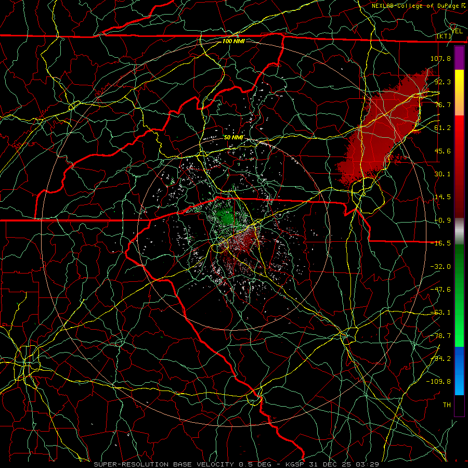Click the -16.5 velocity scale value
468x468 pixels.
point(440,243)
